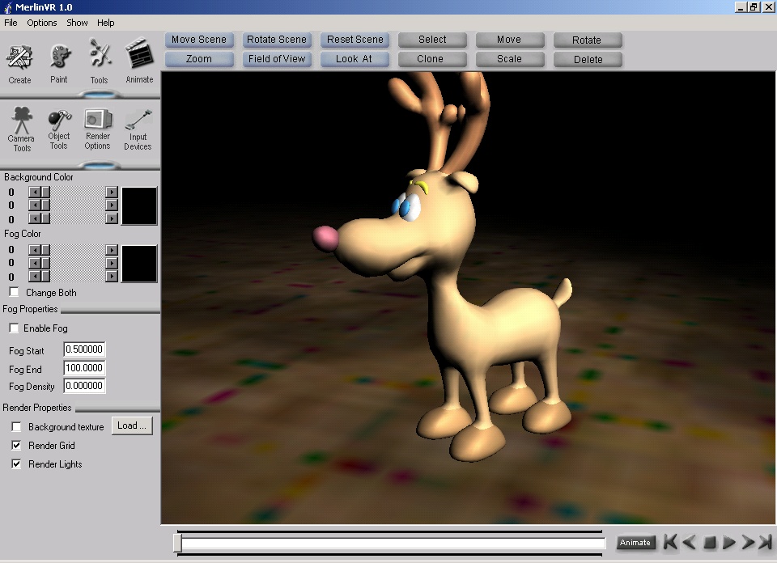Image resolution: width=777 pixels, height=563 pixels.
Task: Click the Move Scene button
Action: pyautogui.click(x=199, y=40)
